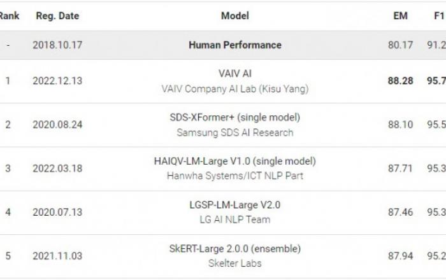Click Skelter Labs organization name
This screenshot has height=280, width=446.
[x=234, y=263]
